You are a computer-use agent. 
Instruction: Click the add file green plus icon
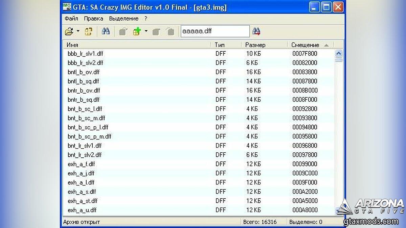(137, 32)
